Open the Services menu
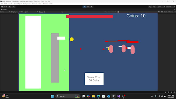Image resolution: width=176 pixels, height=99 pixels. pyautogui.click(x=34, y=4)
